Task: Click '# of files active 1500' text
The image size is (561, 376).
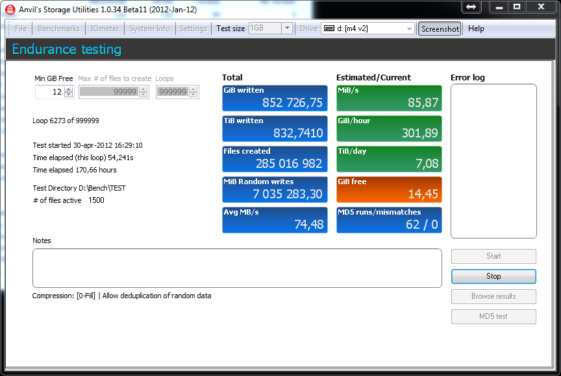Action: click(x=69, y=200)
